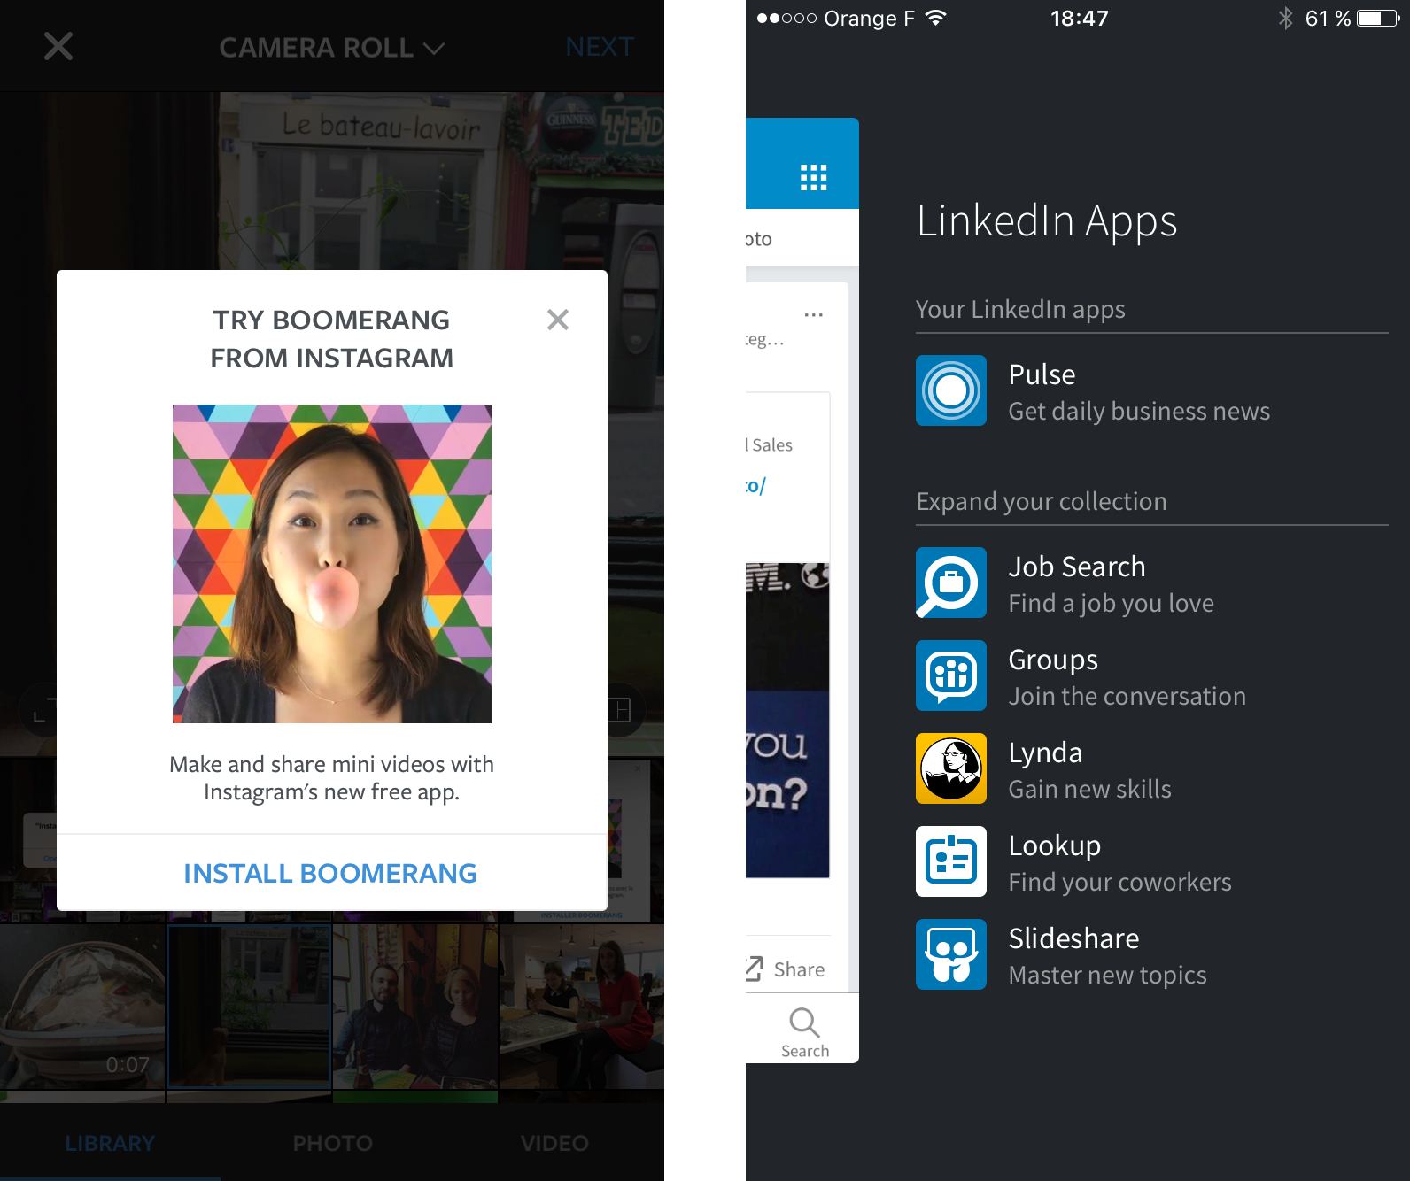Tap the 'Make and share mini videos' text
Screen dimensions: 1410x1181
point(332,777)
